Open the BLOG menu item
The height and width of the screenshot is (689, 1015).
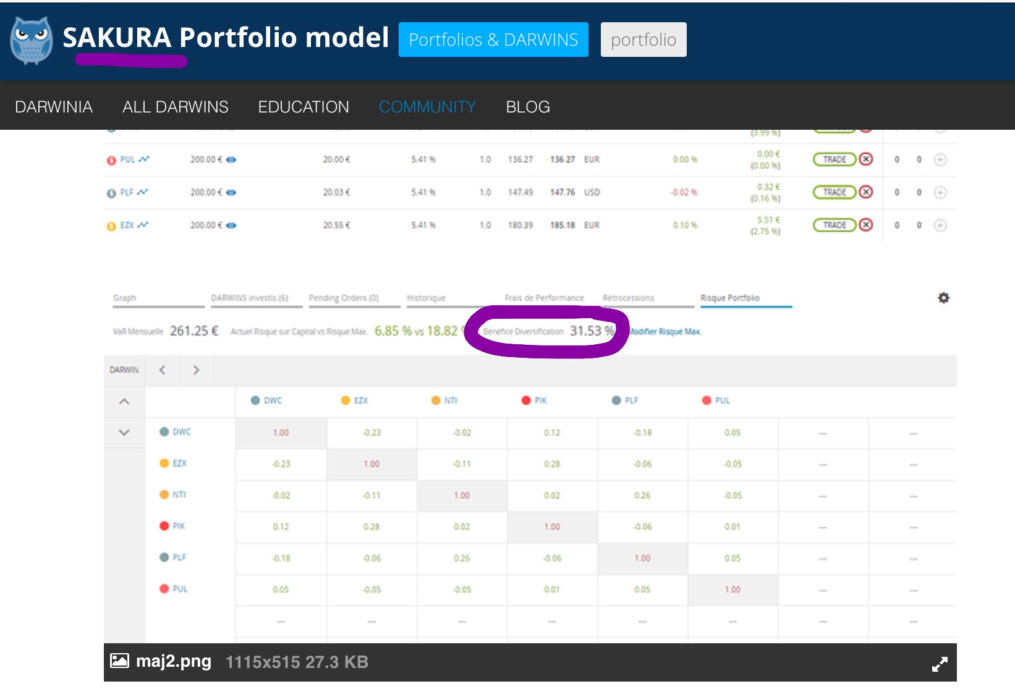coord(528,107)
